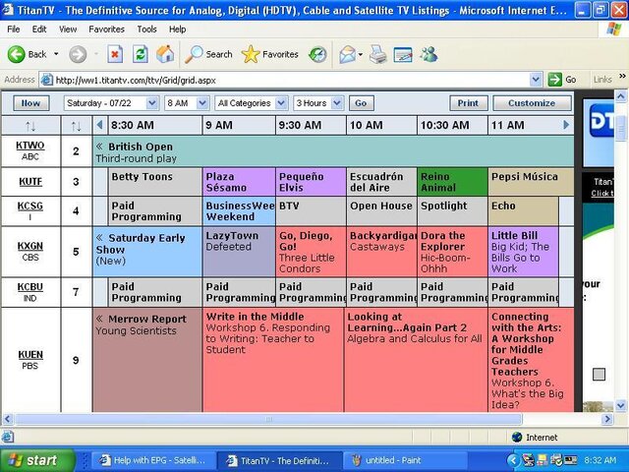
Task: Print page with printer icon
Action: click(377, 54)
